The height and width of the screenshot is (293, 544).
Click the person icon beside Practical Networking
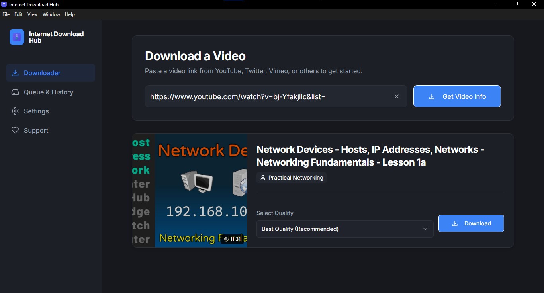click(262, 178)
